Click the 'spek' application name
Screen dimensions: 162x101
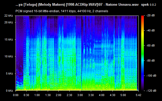coord(145,5)
